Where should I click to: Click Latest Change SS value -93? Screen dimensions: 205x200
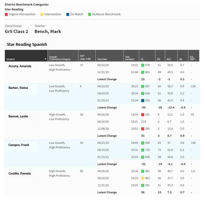[143, 108]
